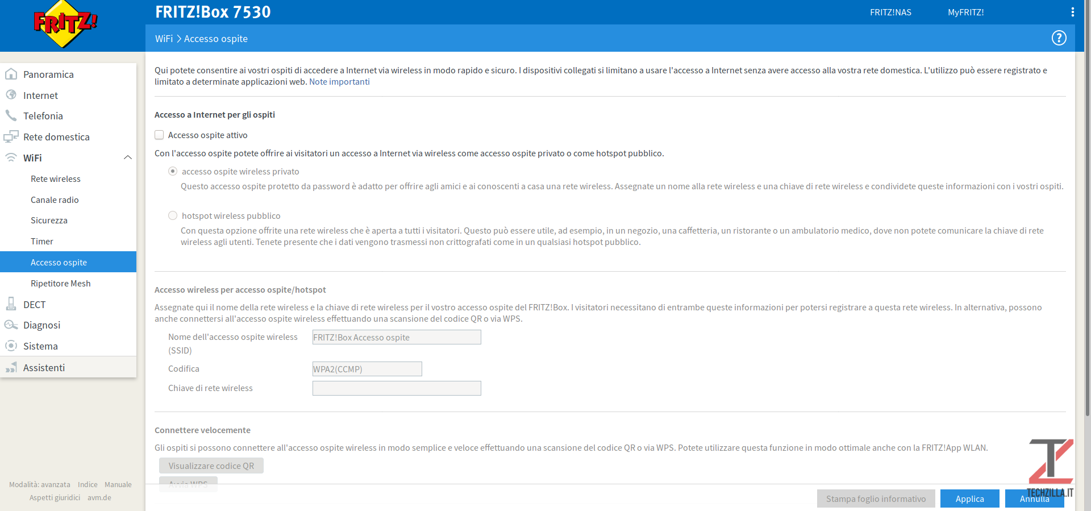The image size is (1091, 511).
Task: Click the Rete domestica devices icon
Action: click(x=11, y=136)
